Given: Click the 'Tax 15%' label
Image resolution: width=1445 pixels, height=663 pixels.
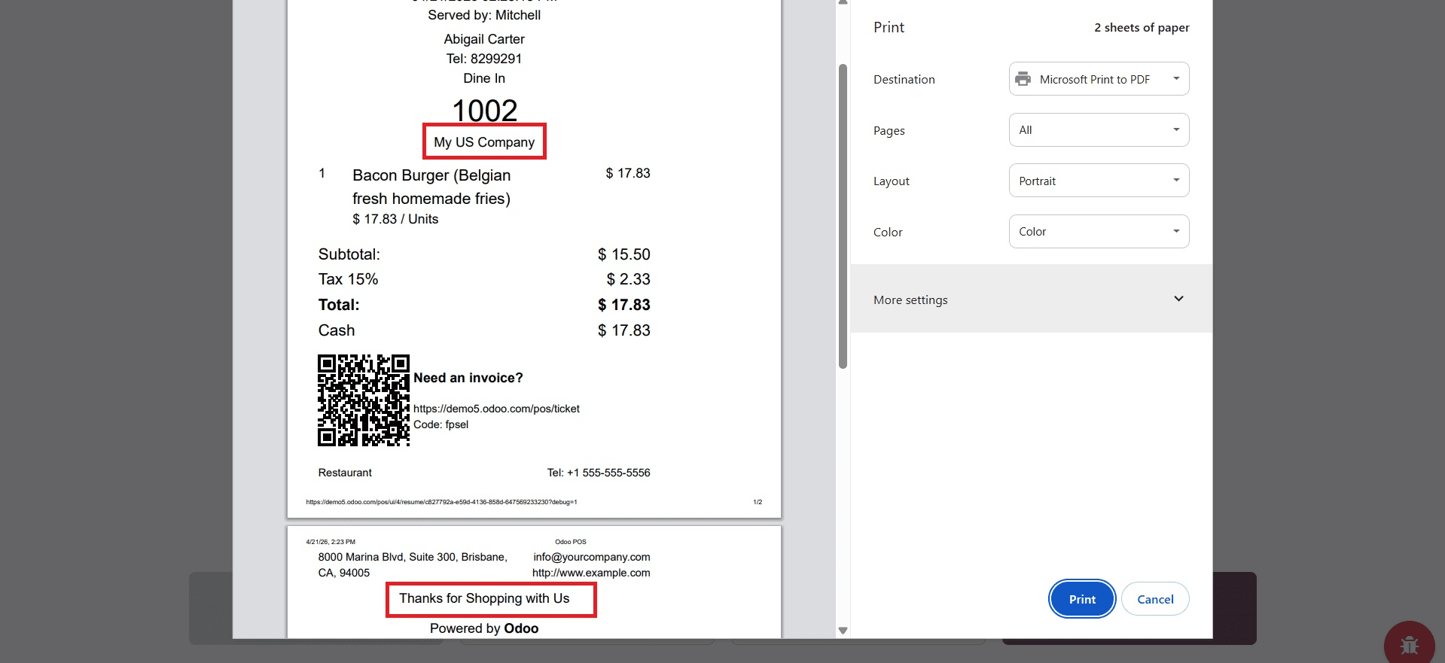Looking at the screenshot, I should [x=348, y=279].
